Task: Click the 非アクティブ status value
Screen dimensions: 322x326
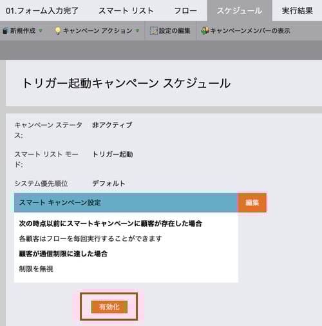Action: [x=112, y=125]
